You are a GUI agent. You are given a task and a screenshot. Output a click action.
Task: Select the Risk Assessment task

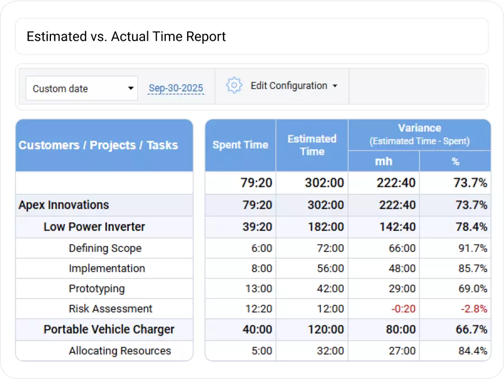coord(110,309)
